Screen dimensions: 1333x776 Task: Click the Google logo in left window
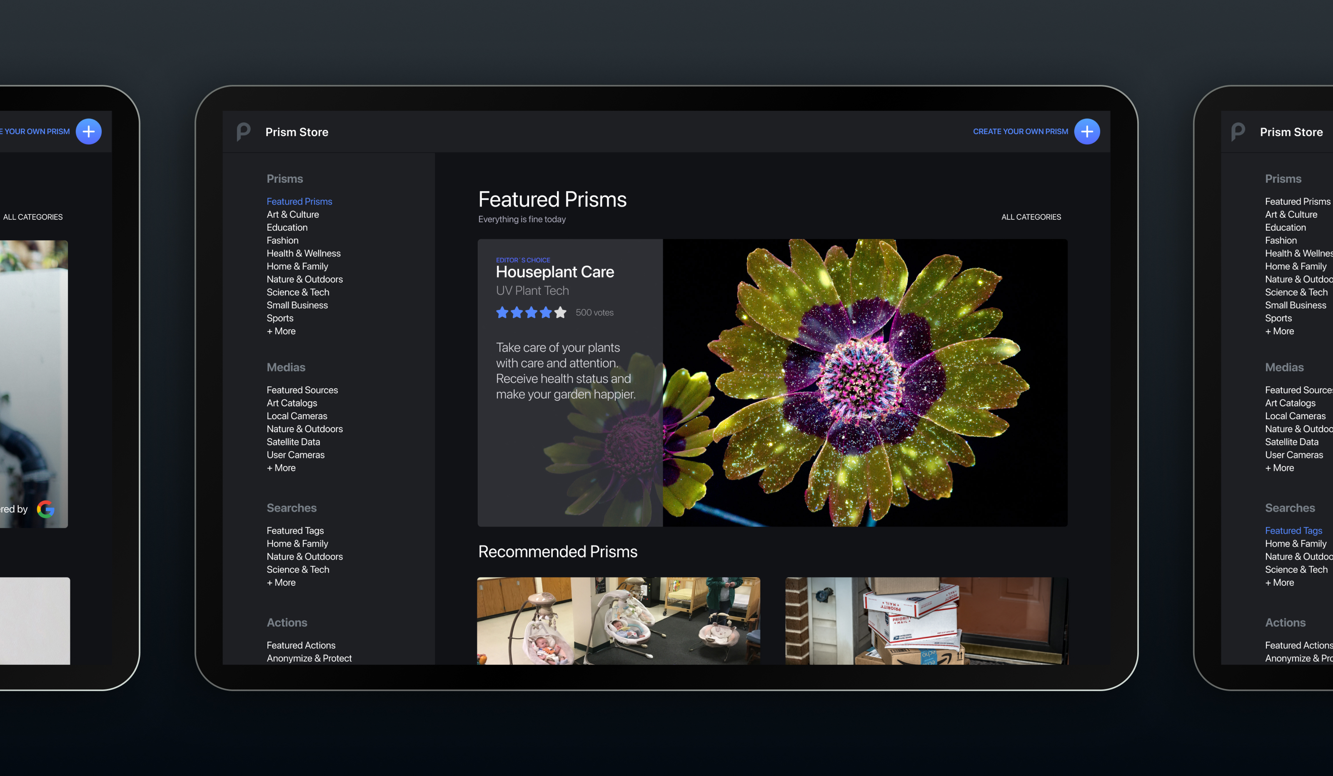(45, 509)
